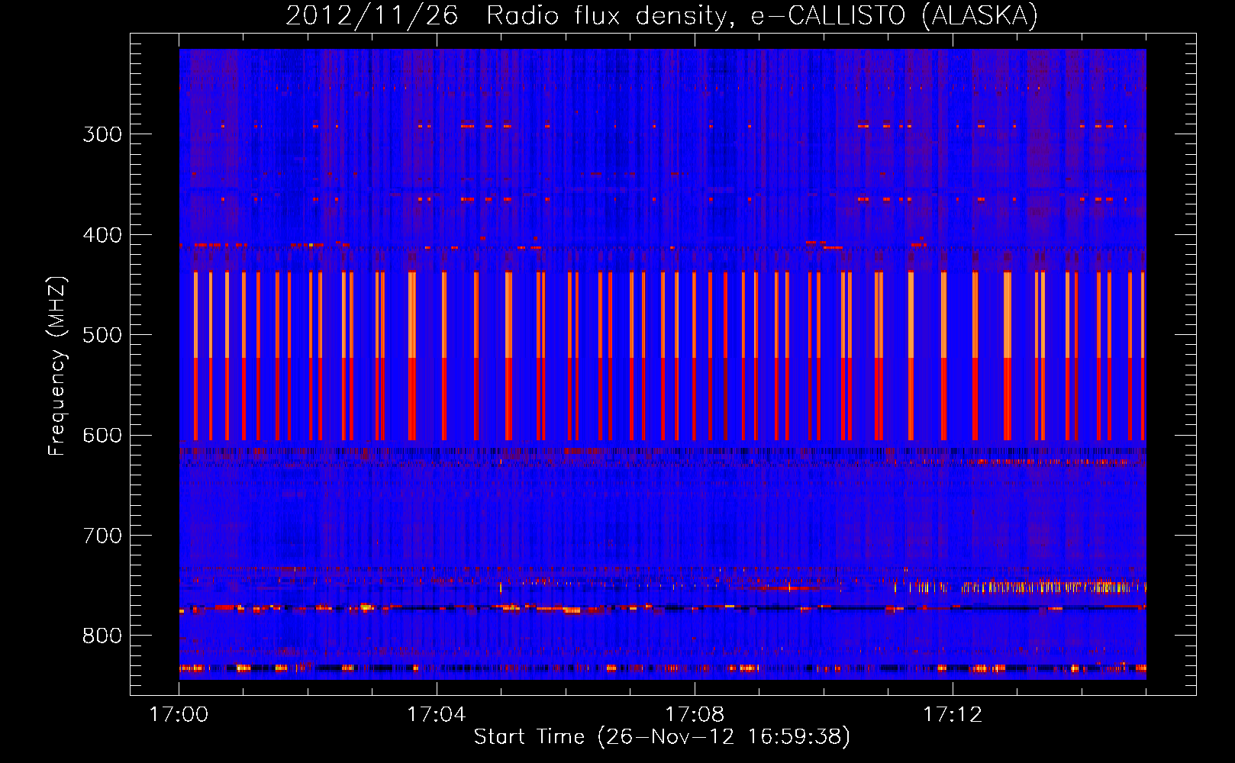Screen dimensions: 1235x763
Task: Click the 500 frequency tick label
Action: coord(102,335)
